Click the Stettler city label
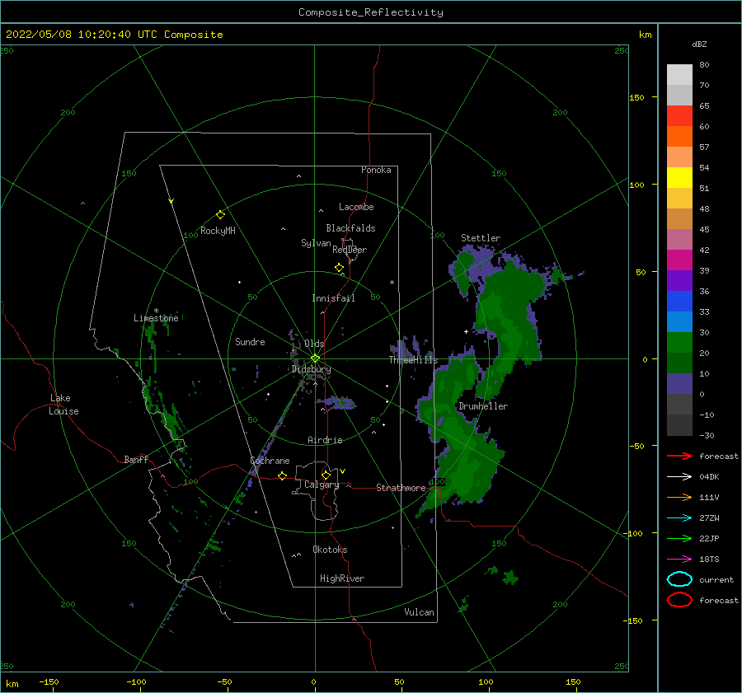This screenshot has width=742, height=693. tap(481, 238)
